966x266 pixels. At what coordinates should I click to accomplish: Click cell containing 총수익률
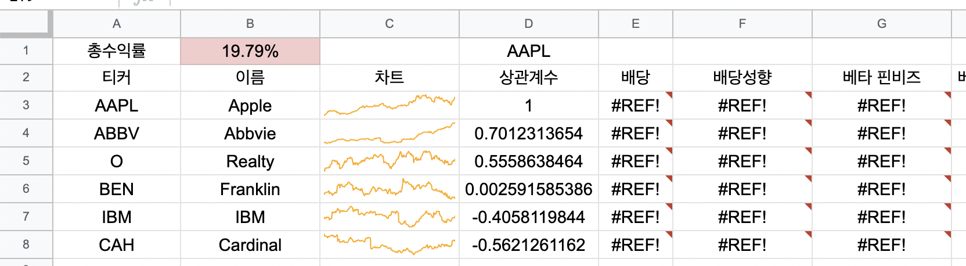coord(117,51)
